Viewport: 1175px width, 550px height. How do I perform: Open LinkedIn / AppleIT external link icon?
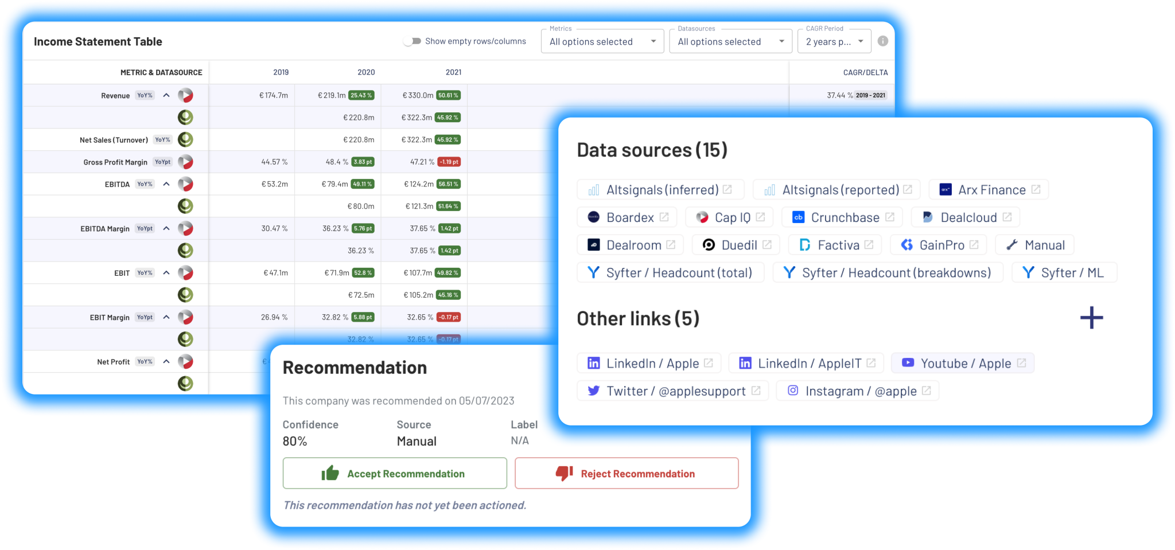pos(871,362)
